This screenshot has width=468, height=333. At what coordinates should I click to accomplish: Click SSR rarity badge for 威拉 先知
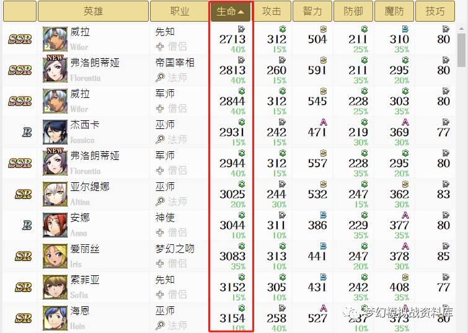click(20, 39)
